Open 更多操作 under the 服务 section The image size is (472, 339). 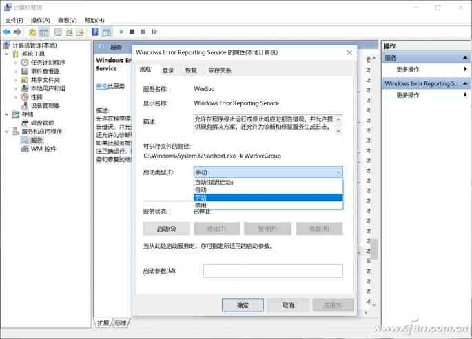tap(408, 69)
